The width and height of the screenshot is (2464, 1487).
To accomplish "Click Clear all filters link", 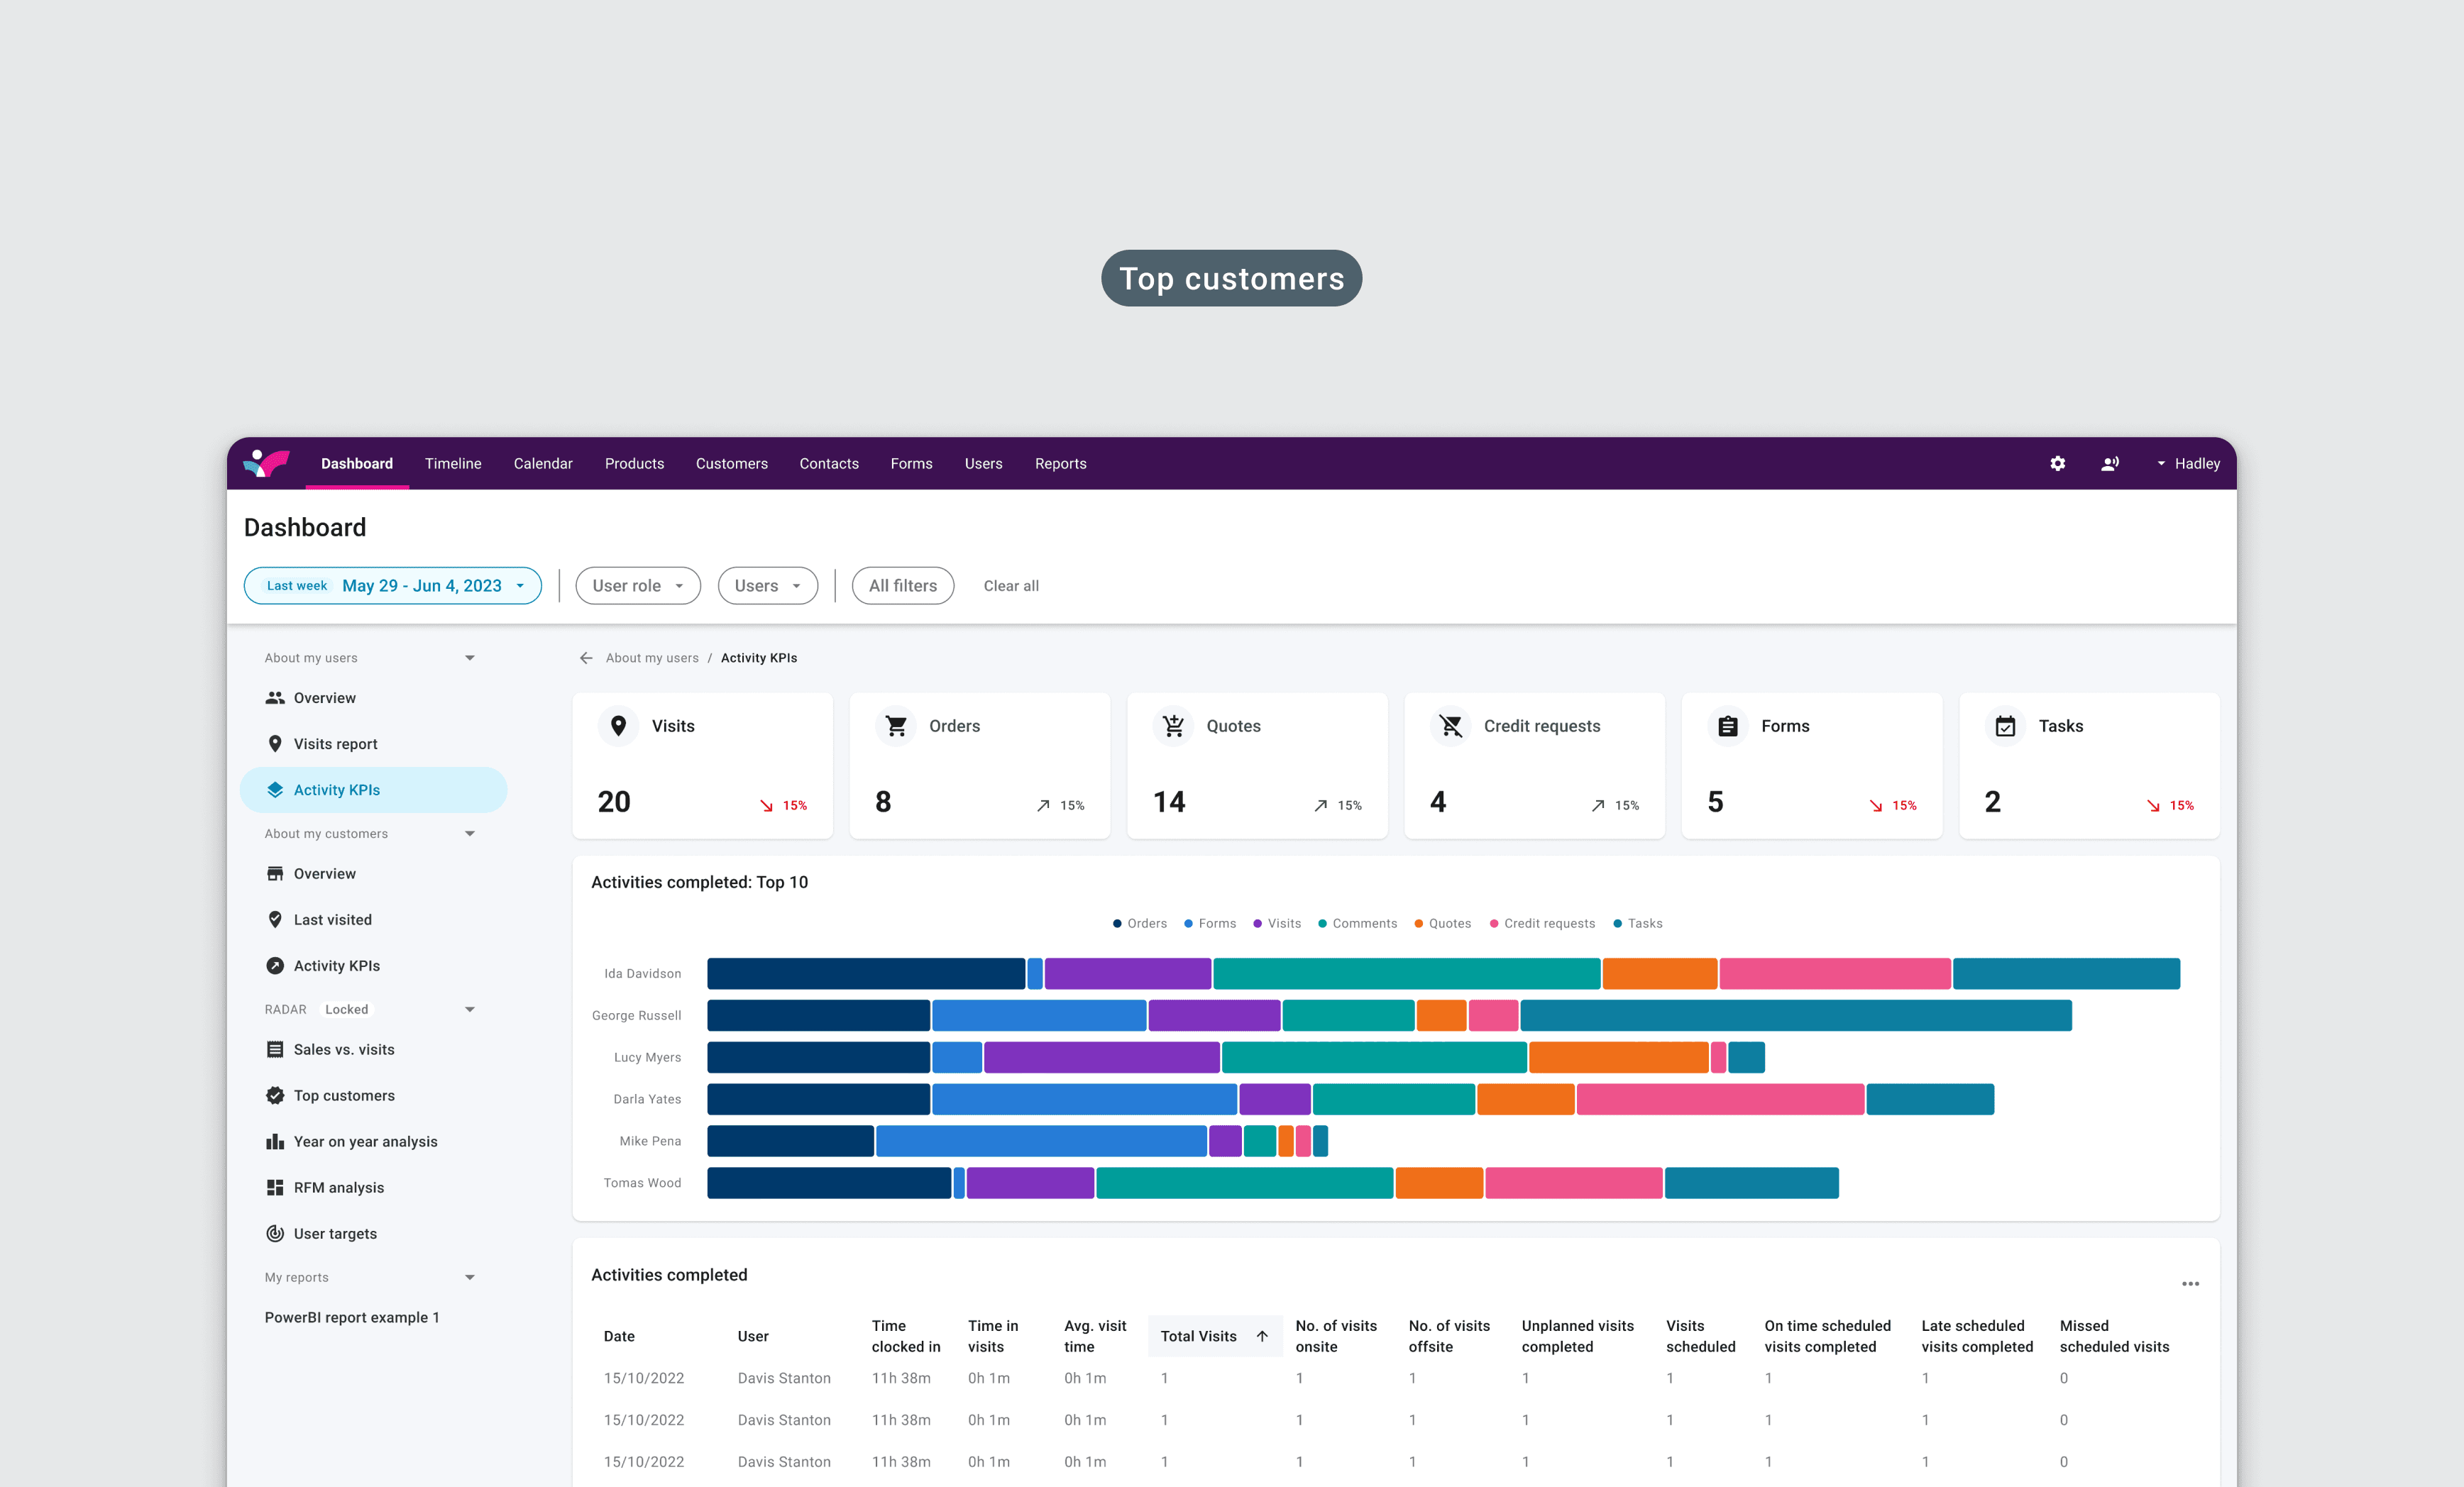I will pos(1011,586).
